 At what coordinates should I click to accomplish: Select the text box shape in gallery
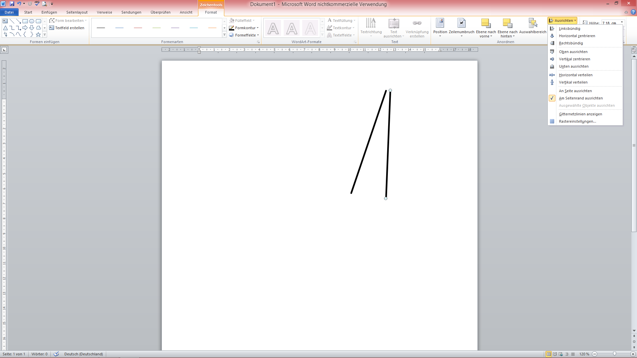click(x=5, y=21)
